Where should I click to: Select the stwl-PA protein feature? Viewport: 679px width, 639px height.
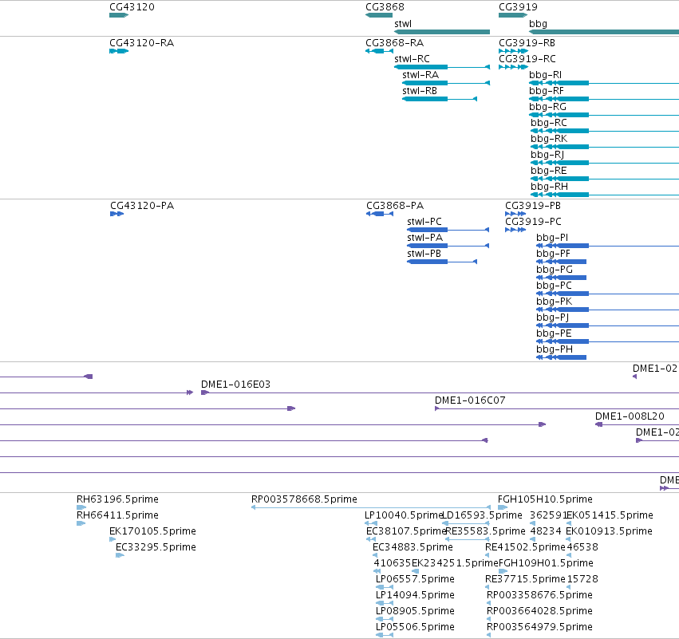click(424, 238)
